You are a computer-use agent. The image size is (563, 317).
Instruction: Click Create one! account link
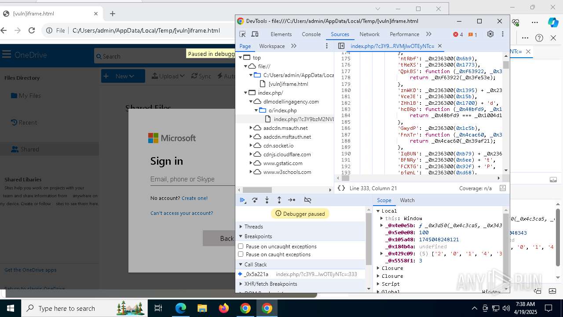[194, 198]
